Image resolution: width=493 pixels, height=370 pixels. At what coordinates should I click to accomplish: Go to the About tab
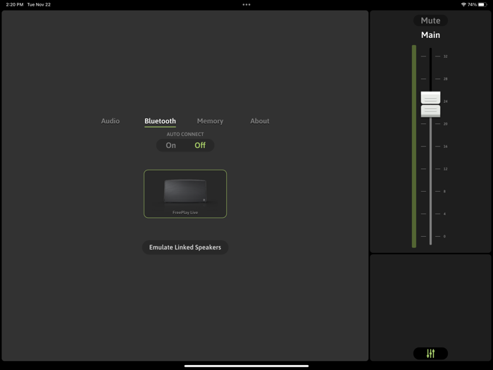260,121
